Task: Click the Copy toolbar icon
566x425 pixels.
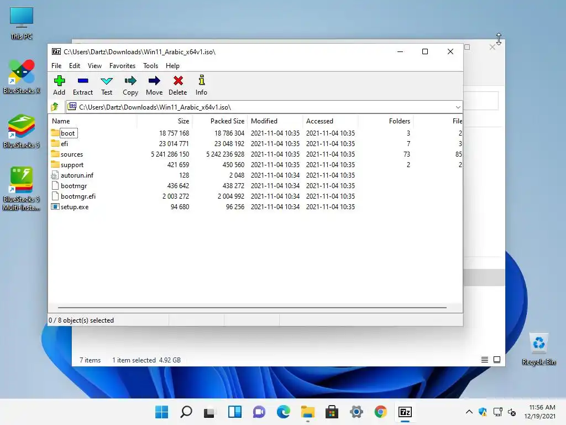Action: tap(130, 81)
